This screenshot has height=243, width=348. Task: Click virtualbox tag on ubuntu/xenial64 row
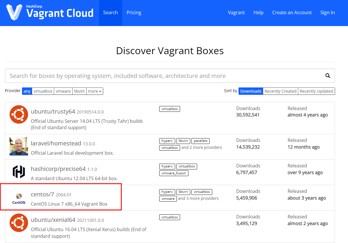[170, 217]
